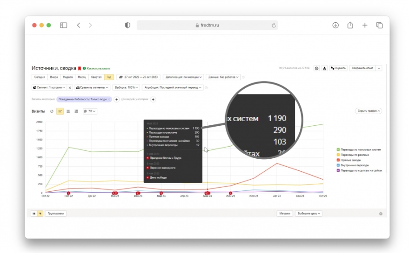This screenshot has height=253, width=409.
Task: Expand "Выберите цель" dropdown
Action: tap(308, 214)
